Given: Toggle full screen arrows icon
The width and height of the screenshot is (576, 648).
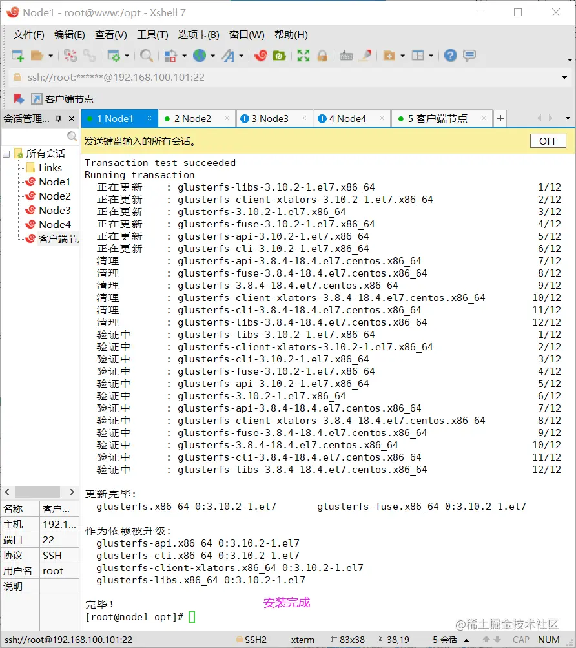Looking at the screenshot, I should click(x=303, y=56).
